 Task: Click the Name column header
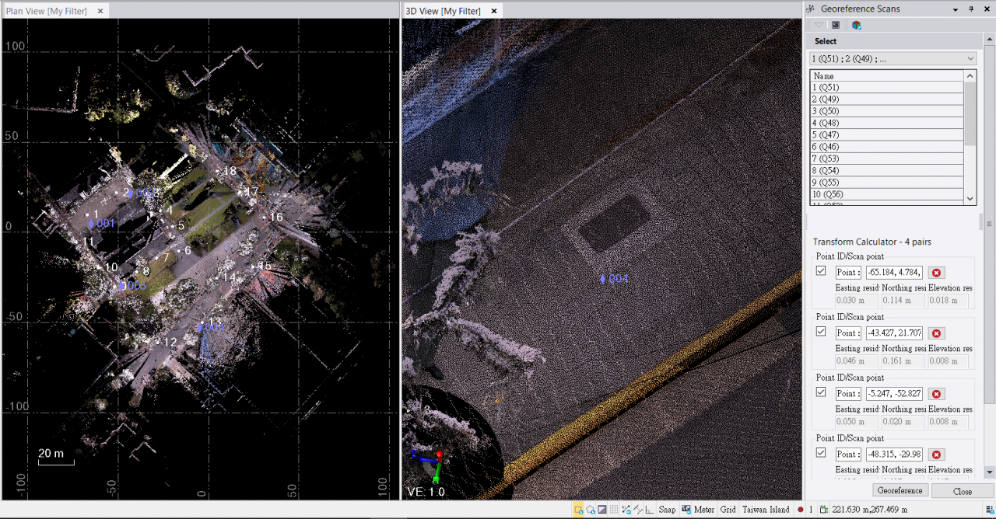pos(886,76)
